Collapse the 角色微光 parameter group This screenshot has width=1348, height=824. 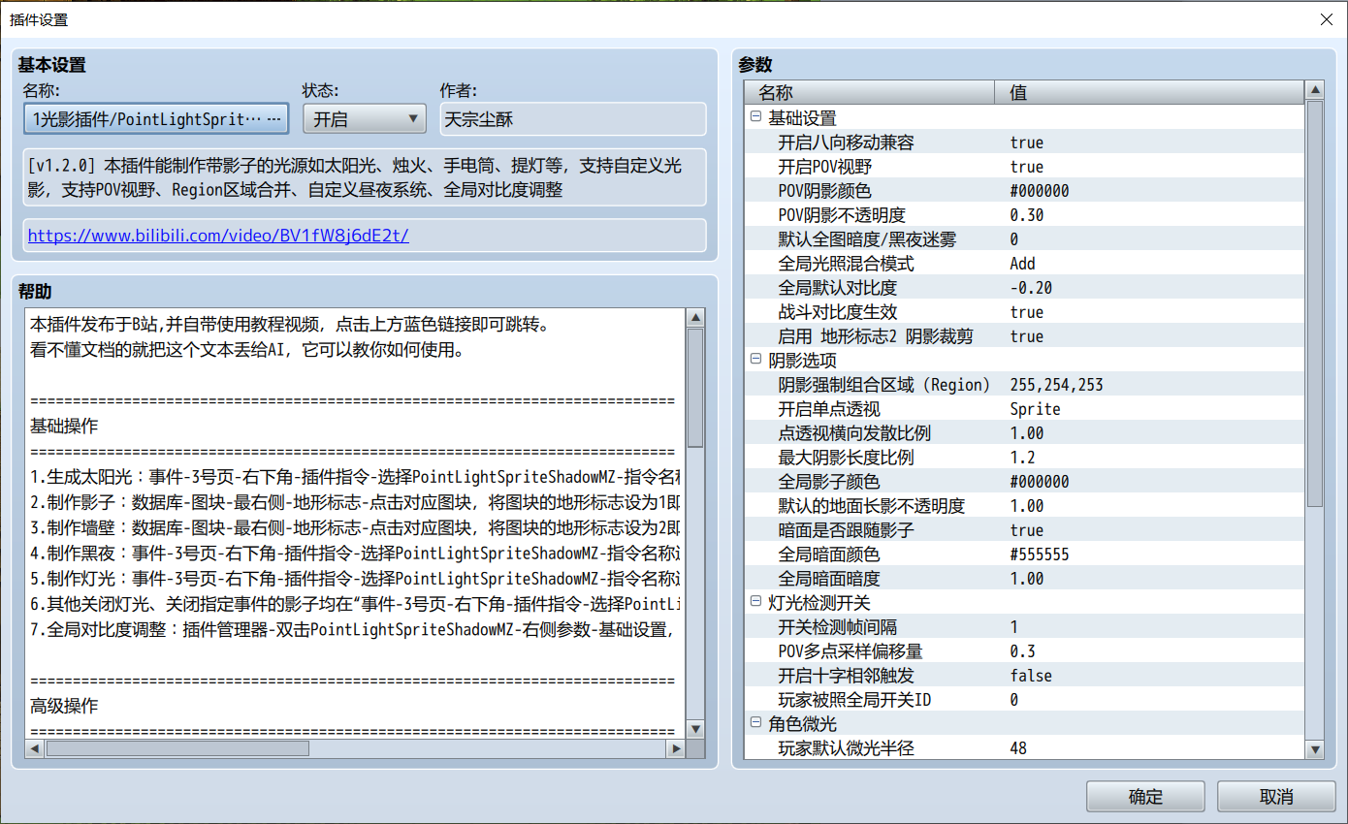756,724
